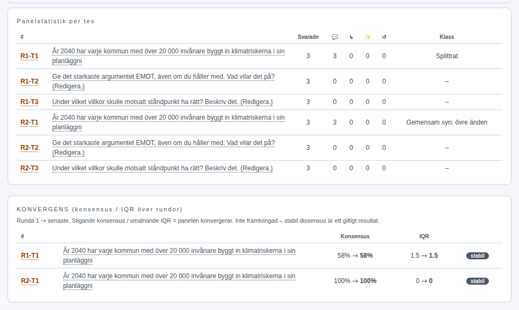519x310 pixels.
Task: Open the R2-T3 thesis ID link
Action: pos(30,168)
